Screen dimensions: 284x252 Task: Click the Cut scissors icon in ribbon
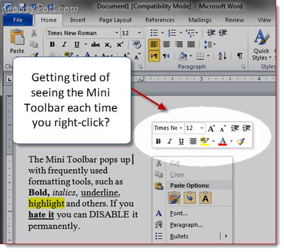point(34,33)
